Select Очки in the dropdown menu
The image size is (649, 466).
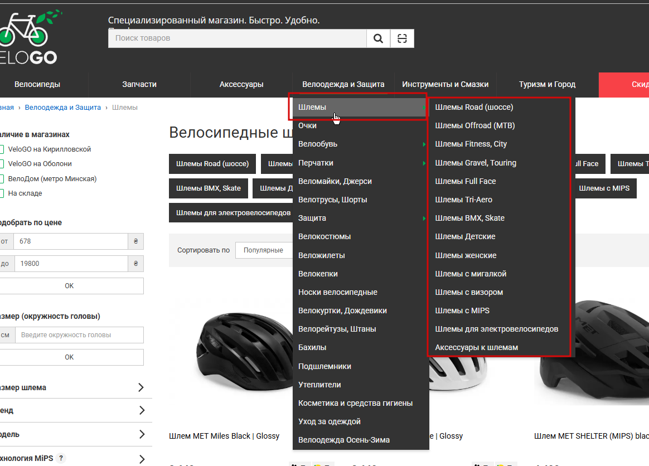click(x=361, y=125)
